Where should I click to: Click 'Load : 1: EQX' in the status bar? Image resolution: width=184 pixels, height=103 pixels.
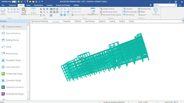click(x=143, y=102)
